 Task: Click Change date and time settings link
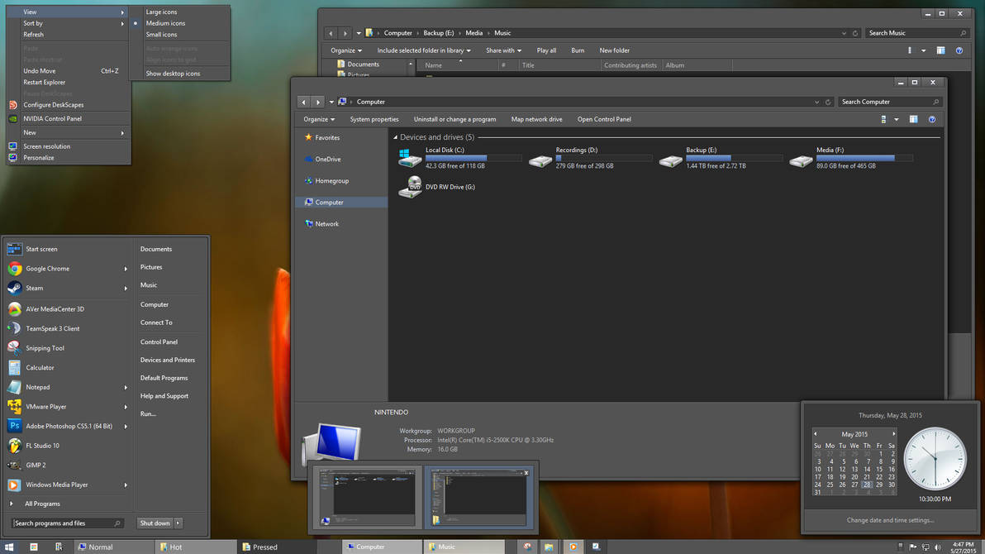click(x=890, y=520)
